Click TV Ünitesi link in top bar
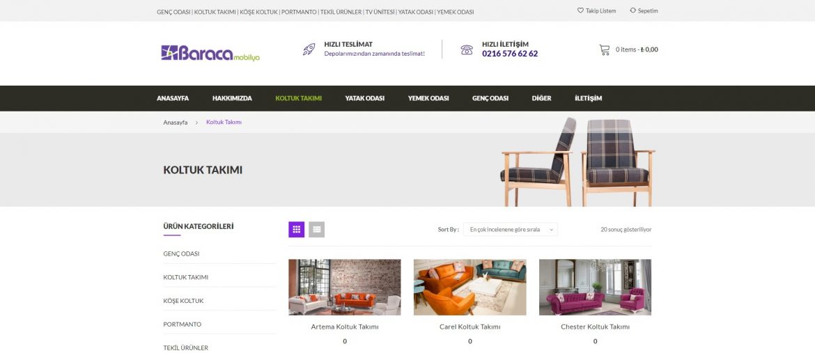815x353 pixels. pos(380,12)
